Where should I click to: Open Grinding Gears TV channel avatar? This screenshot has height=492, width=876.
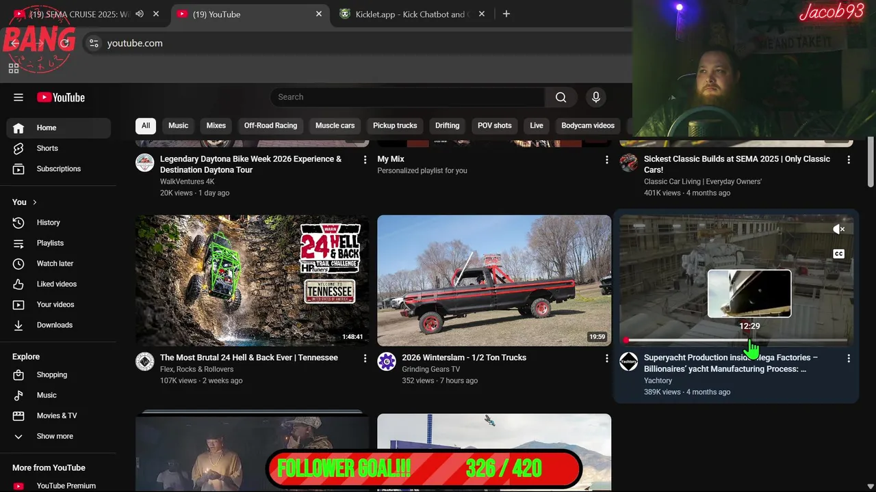click(387, 361)
